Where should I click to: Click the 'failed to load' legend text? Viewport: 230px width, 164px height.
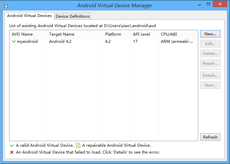click(88, 152)
